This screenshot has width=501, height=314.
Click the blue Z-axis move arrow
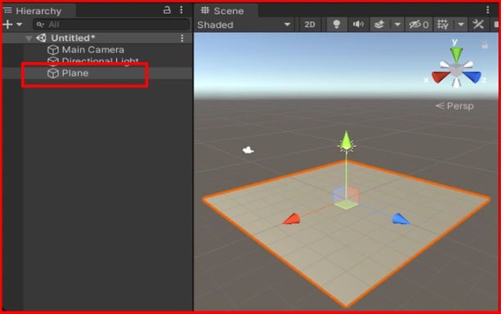pos(401,219)
